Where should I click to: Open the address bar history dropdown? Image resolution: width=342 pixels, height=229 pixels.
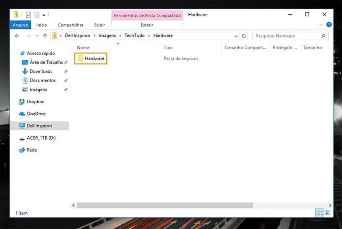click(236, 35)
